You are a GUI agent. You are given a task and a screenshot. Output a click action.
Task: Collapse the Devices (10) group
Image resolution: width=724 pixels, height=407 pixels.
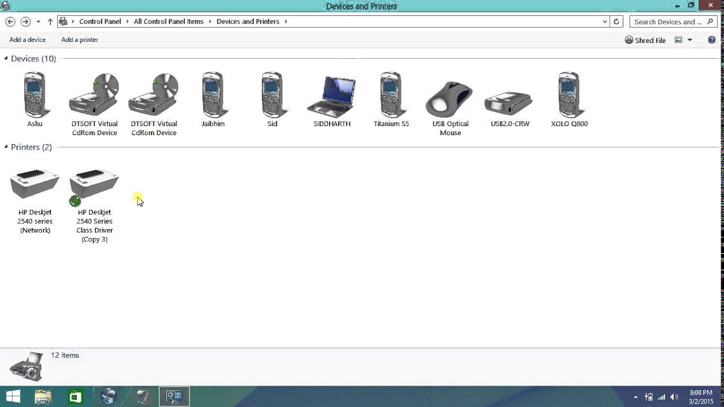(6, 58)
